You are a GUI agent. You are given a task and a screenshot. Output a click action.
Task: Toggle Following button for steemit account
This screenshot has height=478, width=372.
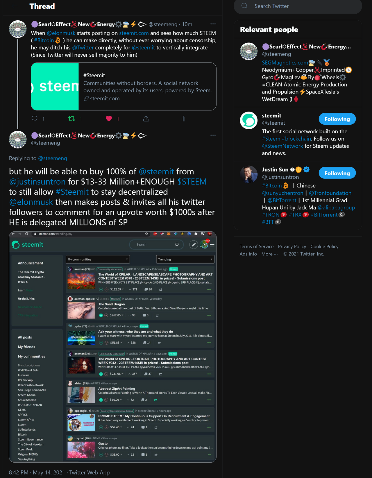337,119
